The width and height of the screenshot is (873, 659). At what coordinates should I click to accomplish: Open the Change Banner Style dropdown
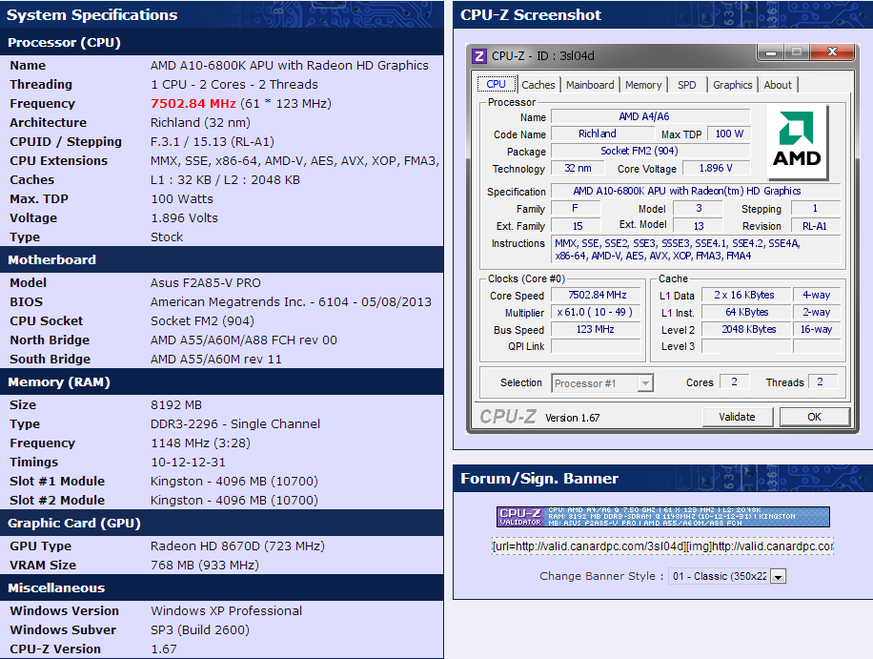pos(729,576)
